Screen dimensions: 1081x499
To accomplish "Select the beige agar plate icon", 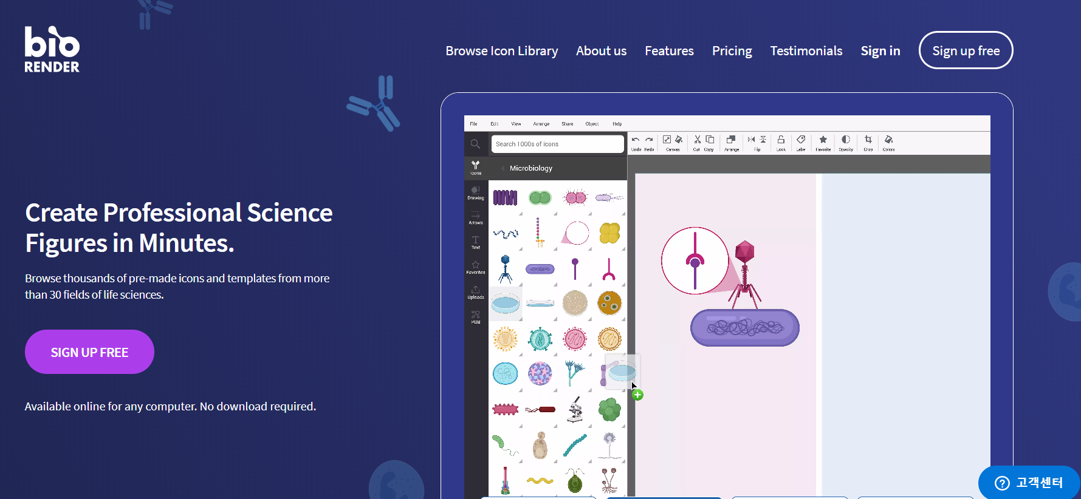I will (575, 303).
